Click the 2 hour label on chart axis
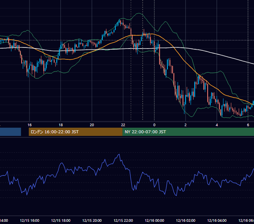This screenshot has width=254, height=224. click(186, 125)
